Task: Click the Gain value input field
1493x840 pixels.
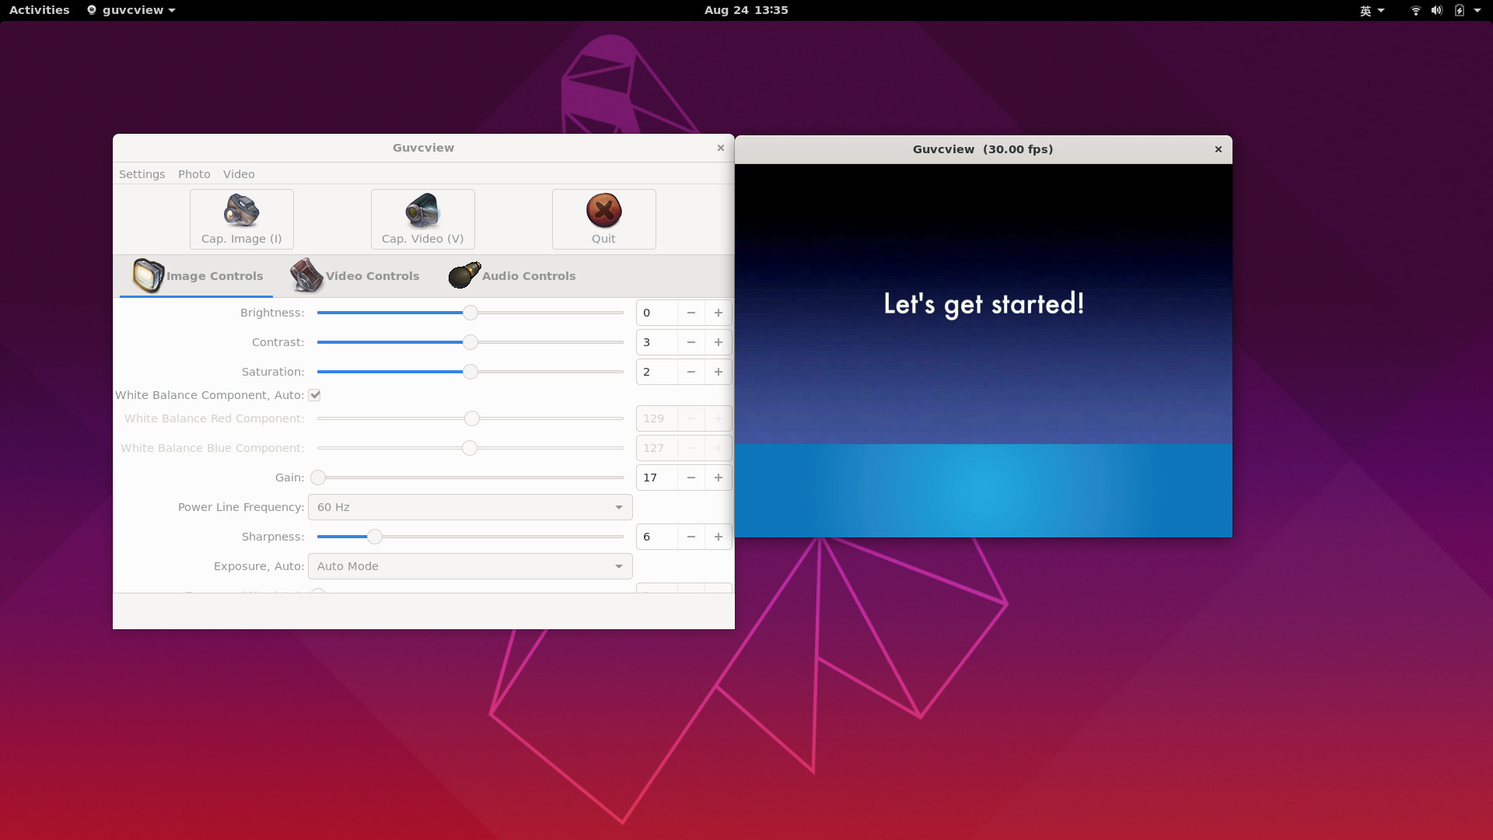Action: point(656,478)
